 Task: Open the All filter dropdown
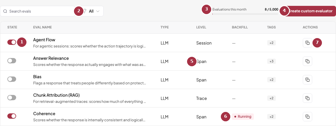(91, 11)
